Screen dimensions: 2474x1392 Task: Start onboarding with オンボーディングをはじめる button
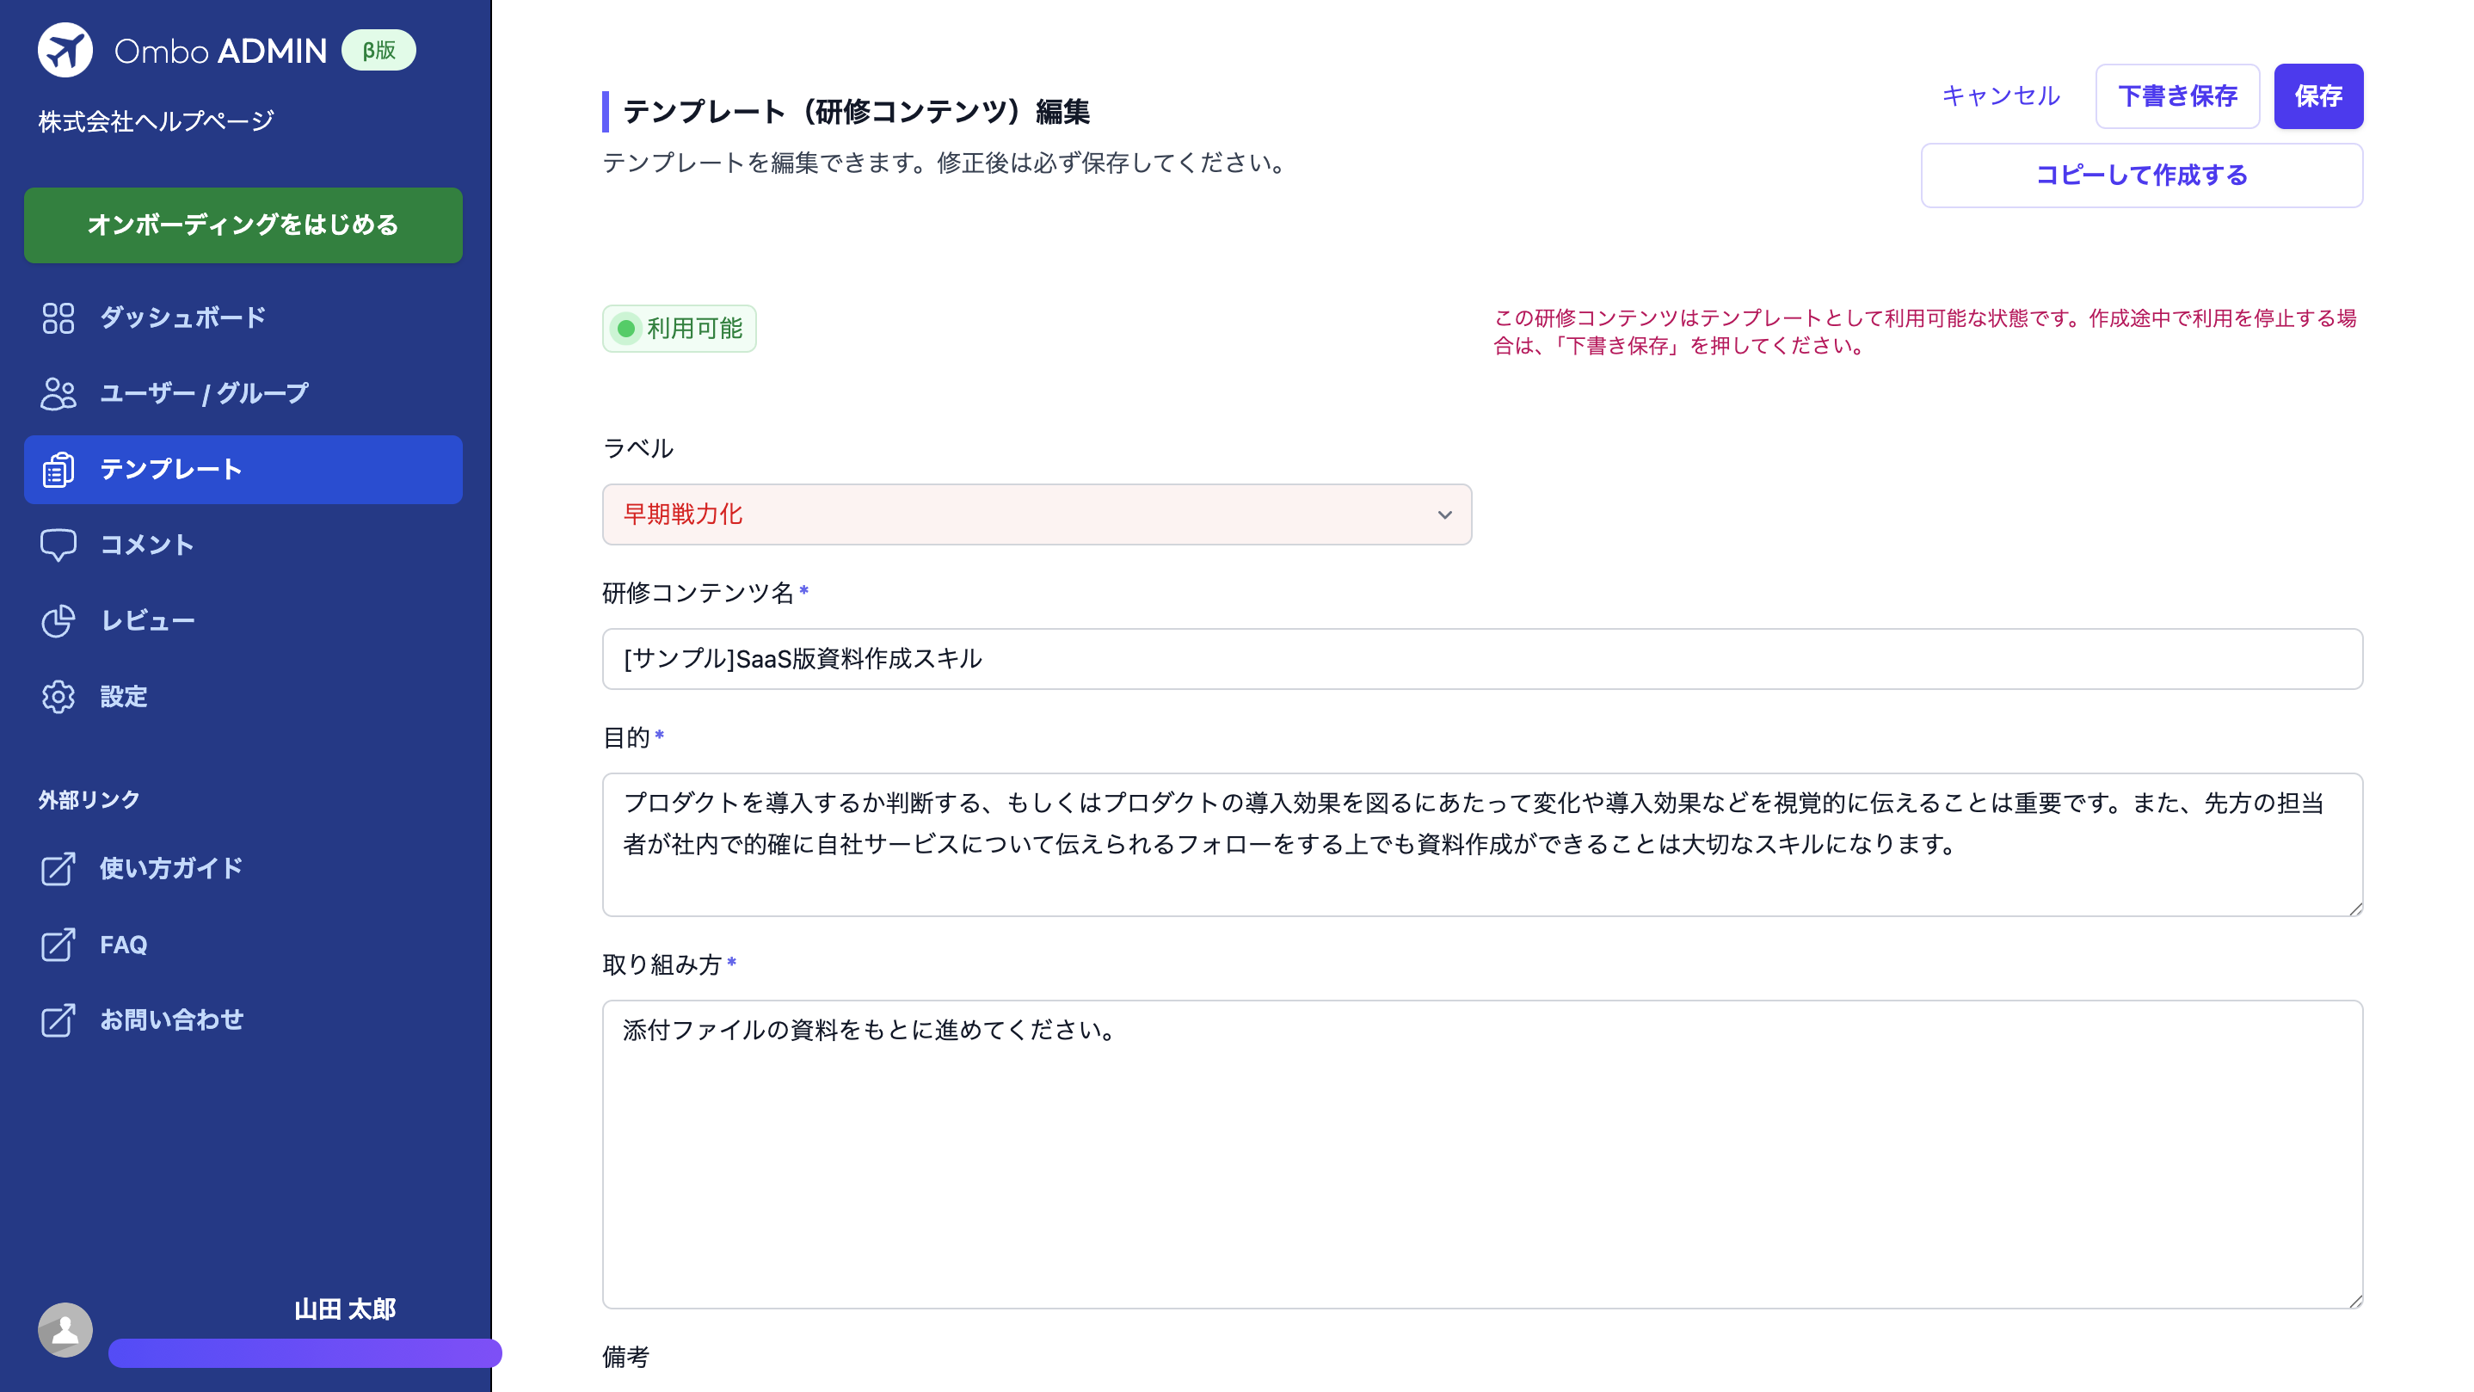coord(243,225)
